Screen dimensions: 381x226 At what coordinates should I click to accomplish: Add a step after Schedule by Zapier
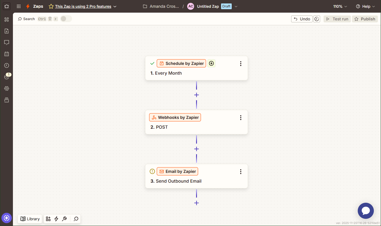196,95
